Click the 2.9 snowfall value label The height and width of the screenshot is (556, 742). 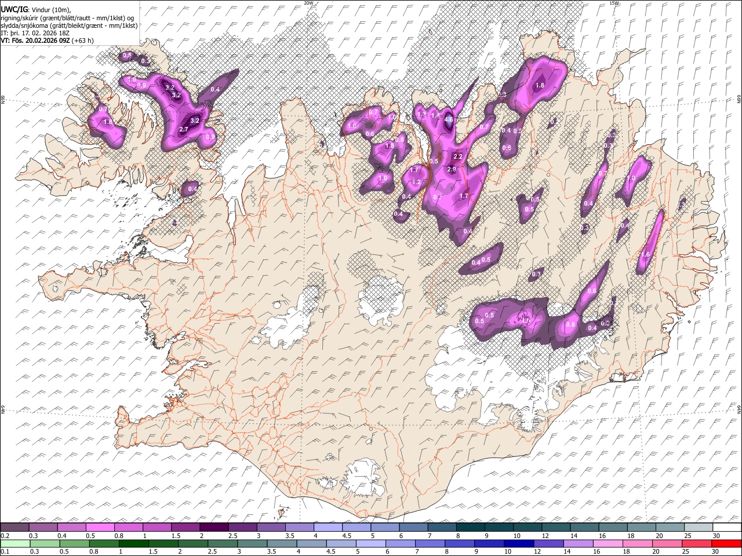452,169
